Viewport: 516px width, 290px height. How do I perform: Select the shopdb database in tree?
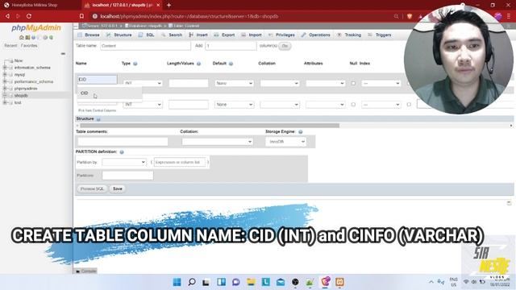[x=21, y=95]
